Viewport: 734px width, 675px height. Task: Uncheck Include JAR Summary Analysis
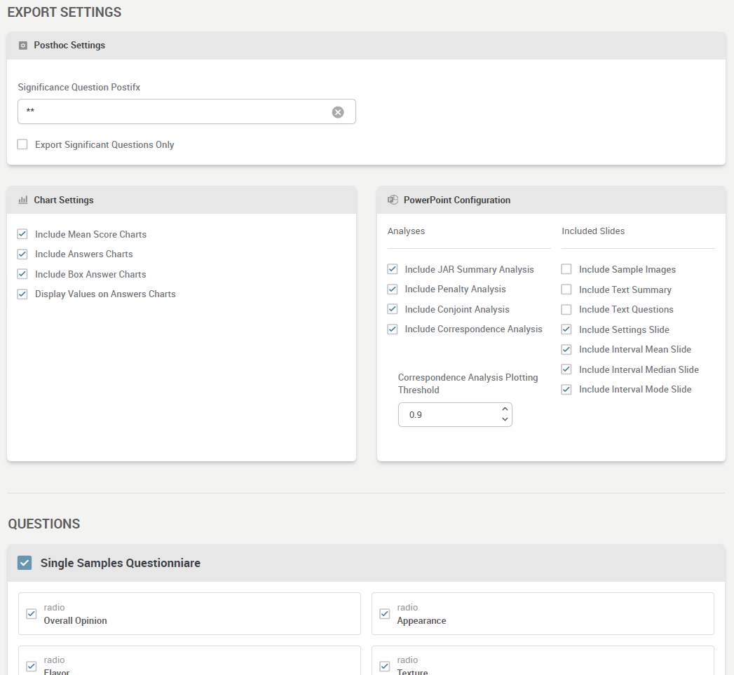coord(393,269)
